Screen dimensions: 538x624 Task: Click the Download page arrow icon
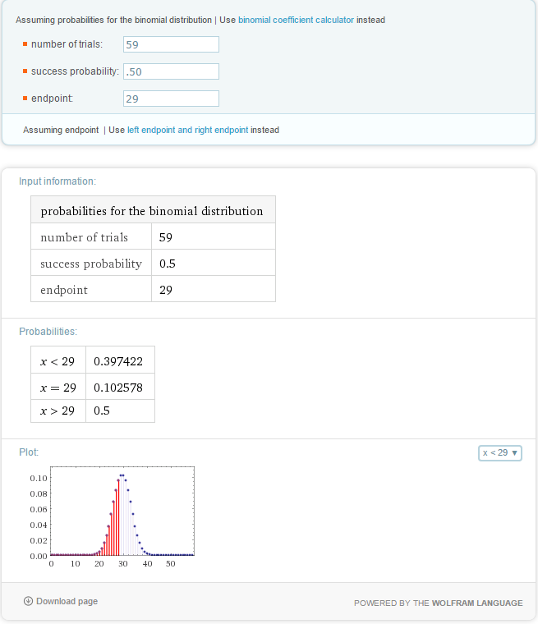28,602
